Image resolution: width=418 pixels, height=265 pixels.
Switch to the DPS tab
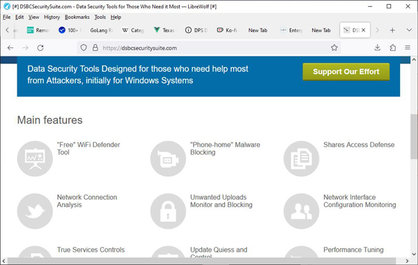click(x=196, y=30)
